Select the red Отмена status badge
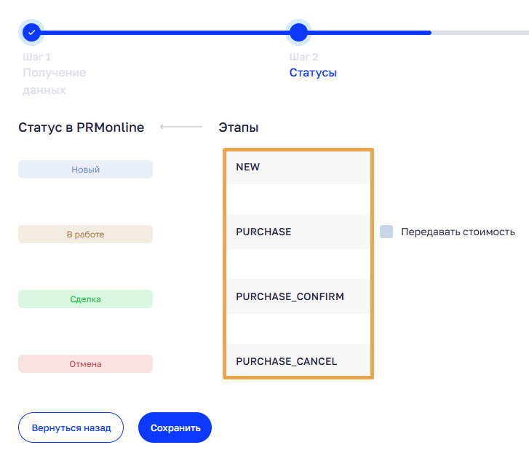The height and width of the screenshot is (461, 529). tap(85, 364)
